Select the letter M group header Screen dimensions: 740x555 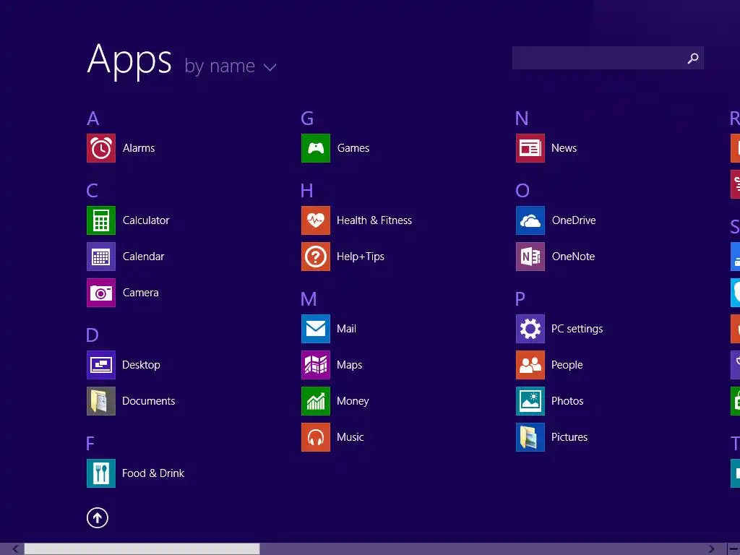tap(309, 299)
